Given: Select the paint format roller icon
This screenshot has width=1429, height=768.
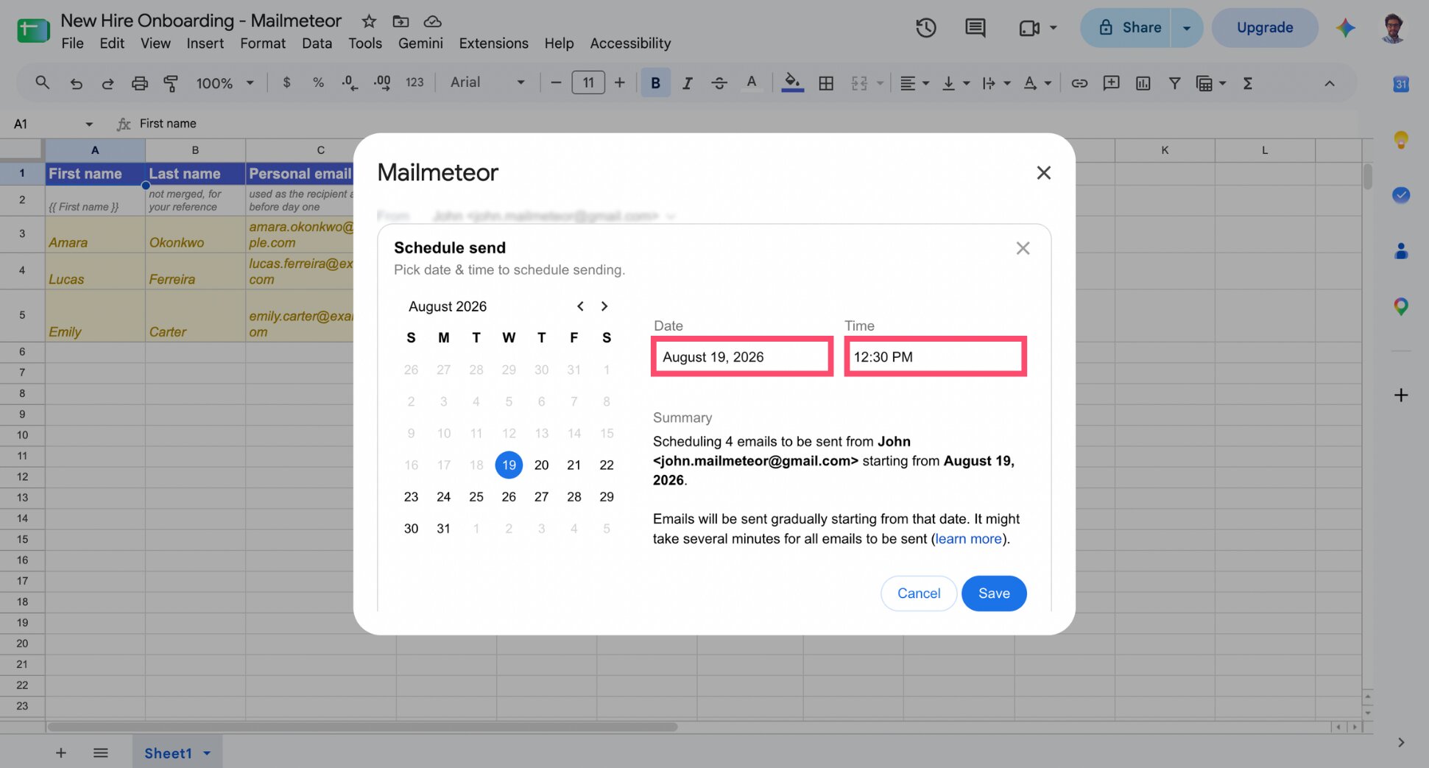Looking at the screenshot, I should [x=171, y=83].
